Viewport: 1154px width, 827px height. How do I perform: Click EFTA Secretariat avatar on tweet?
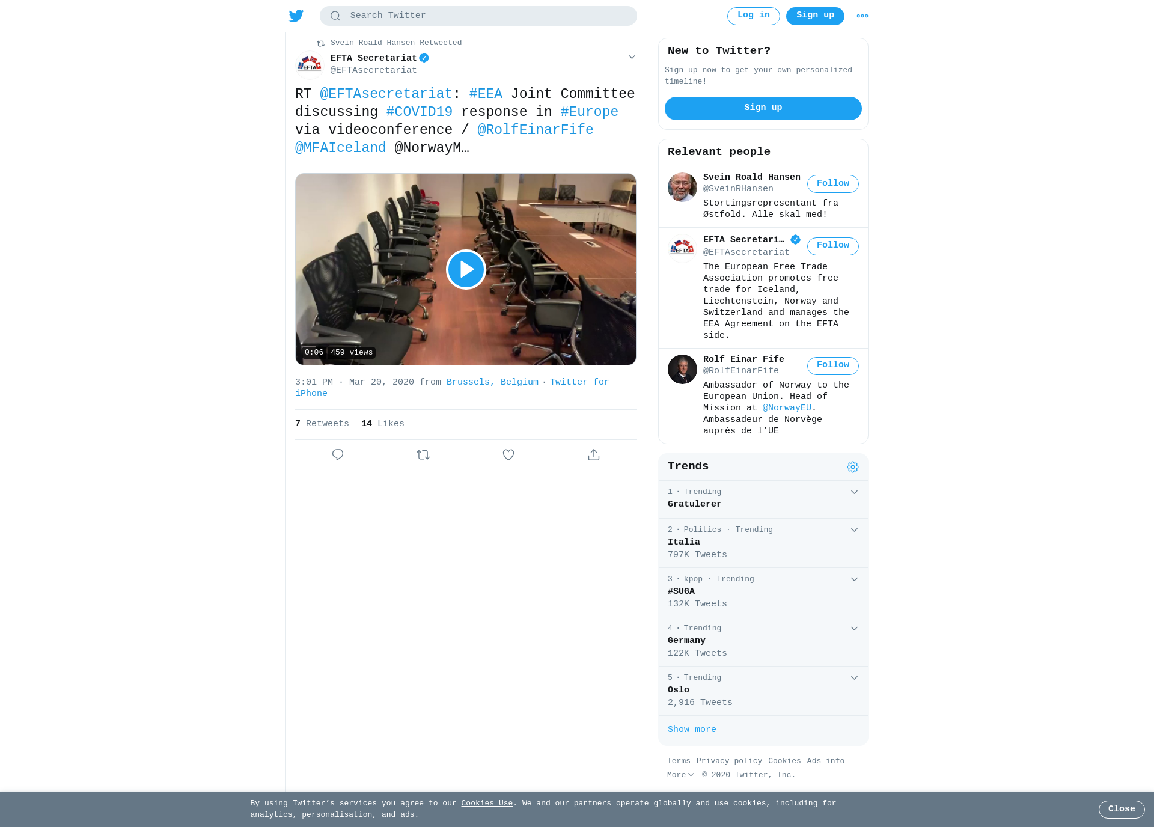pos(310,64)
